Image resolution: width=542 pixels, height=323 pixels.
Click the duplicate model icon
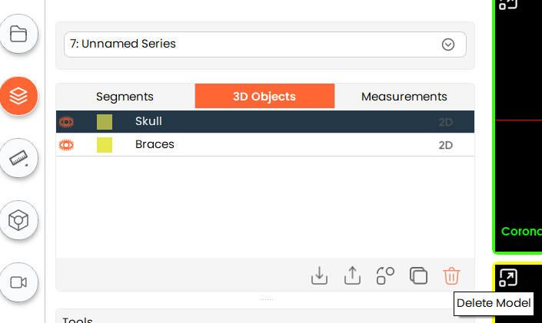418,275
